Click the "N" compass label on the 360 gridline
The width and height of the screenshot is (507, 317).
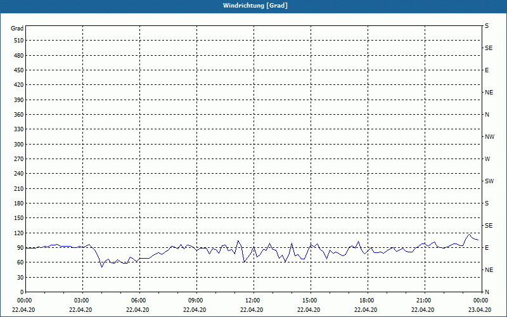(487, 115)
